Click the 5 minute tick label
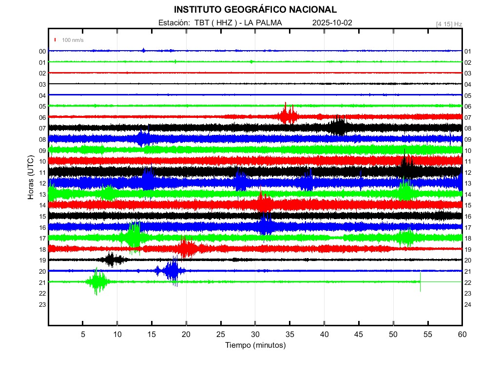Image resolution: width=499 pixels, height=374 pixels. [83, 335]
